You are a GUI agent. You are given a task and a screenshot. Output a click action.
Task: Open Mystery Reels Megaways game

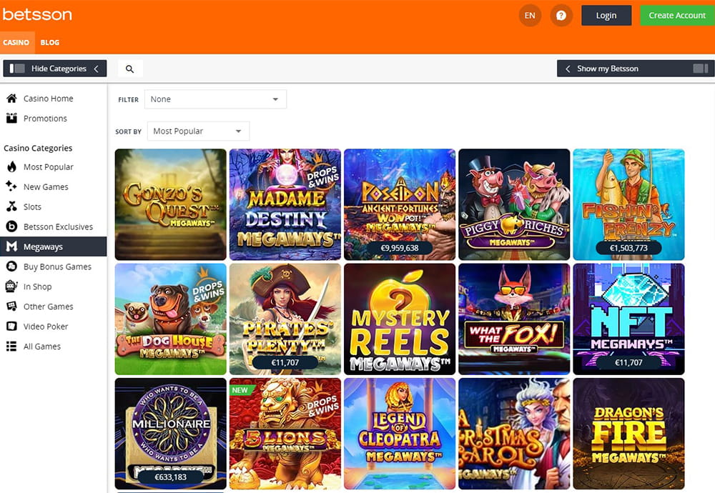400,319
